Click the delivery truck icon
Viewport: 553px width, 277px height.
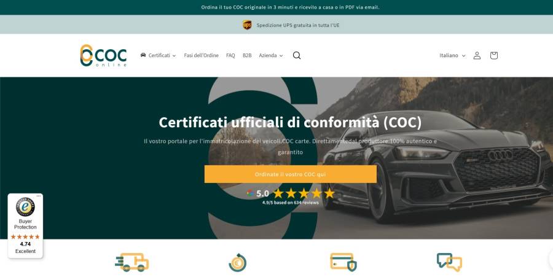(x=132, y=262)
